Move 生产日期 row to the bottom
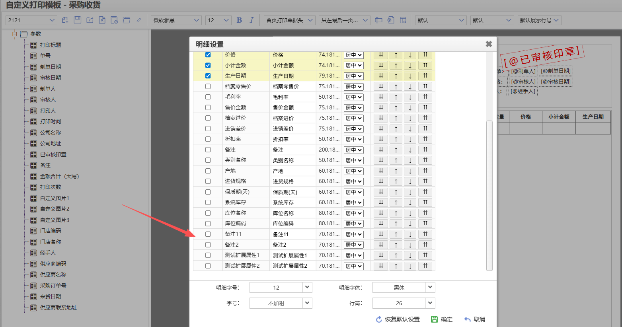 [381, 76]
